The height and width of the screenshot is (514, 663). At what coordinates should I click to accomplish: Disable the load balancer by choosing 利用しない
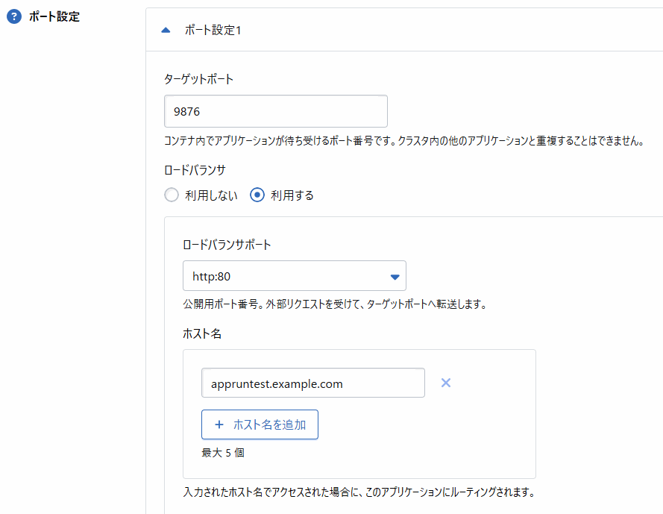[171, 195]
